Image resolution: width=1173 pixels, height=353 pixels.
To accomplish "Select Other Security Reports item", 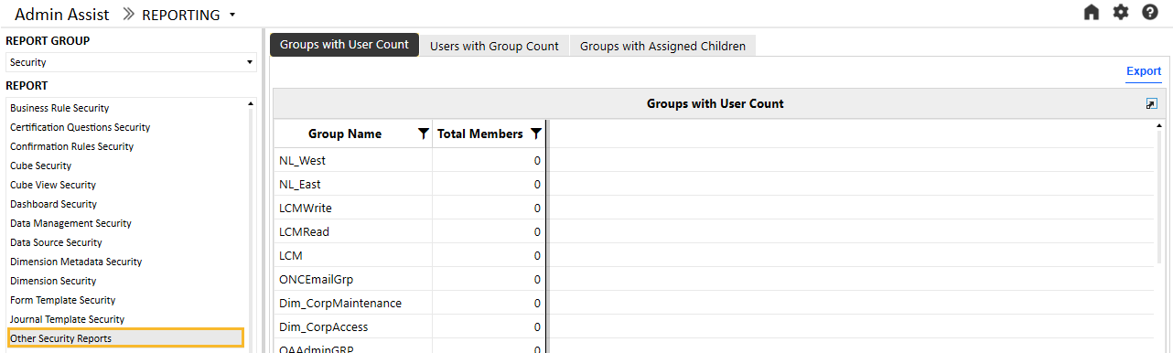I will click(x=126, y=338).
